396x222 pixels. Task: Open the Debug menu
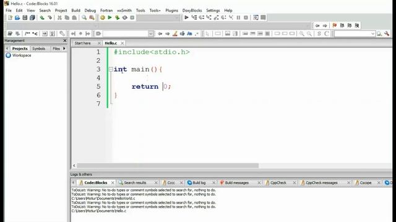click(x=90, y=10)
